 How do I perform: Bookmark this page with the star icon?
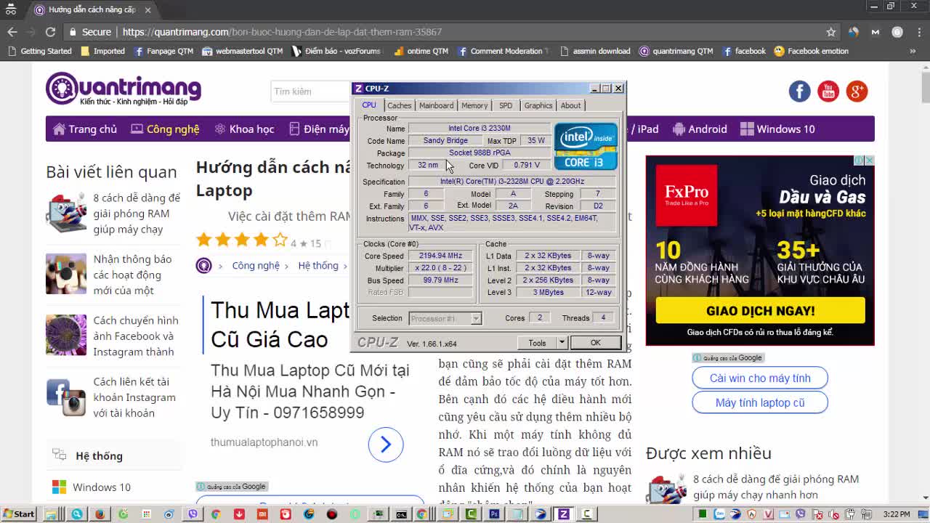pos(831,32)
